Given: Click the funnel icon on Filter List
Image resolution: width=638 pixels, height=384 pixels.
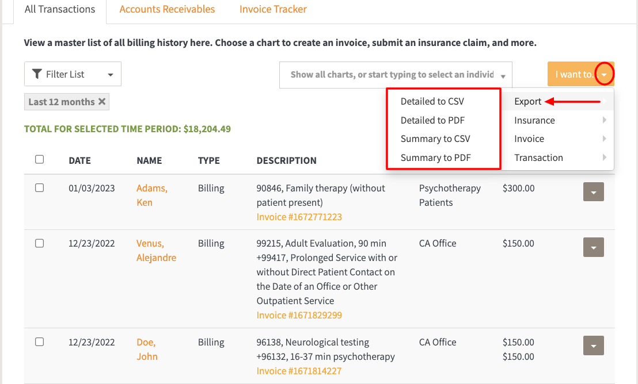Looking at the screenshot, I should point(37,74).
